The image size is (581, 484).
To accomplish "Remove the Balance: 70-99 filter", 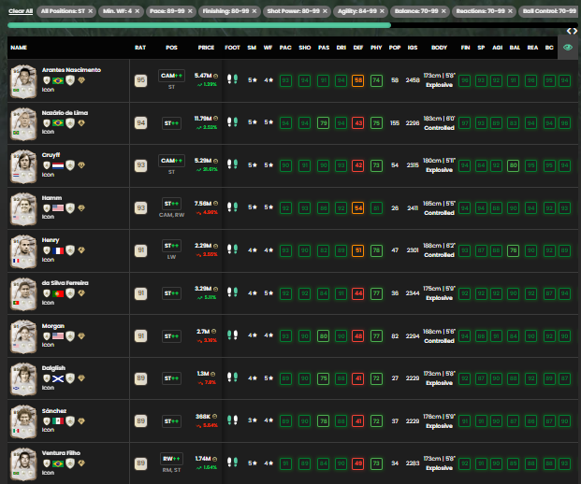I will (x=443, y=11).
